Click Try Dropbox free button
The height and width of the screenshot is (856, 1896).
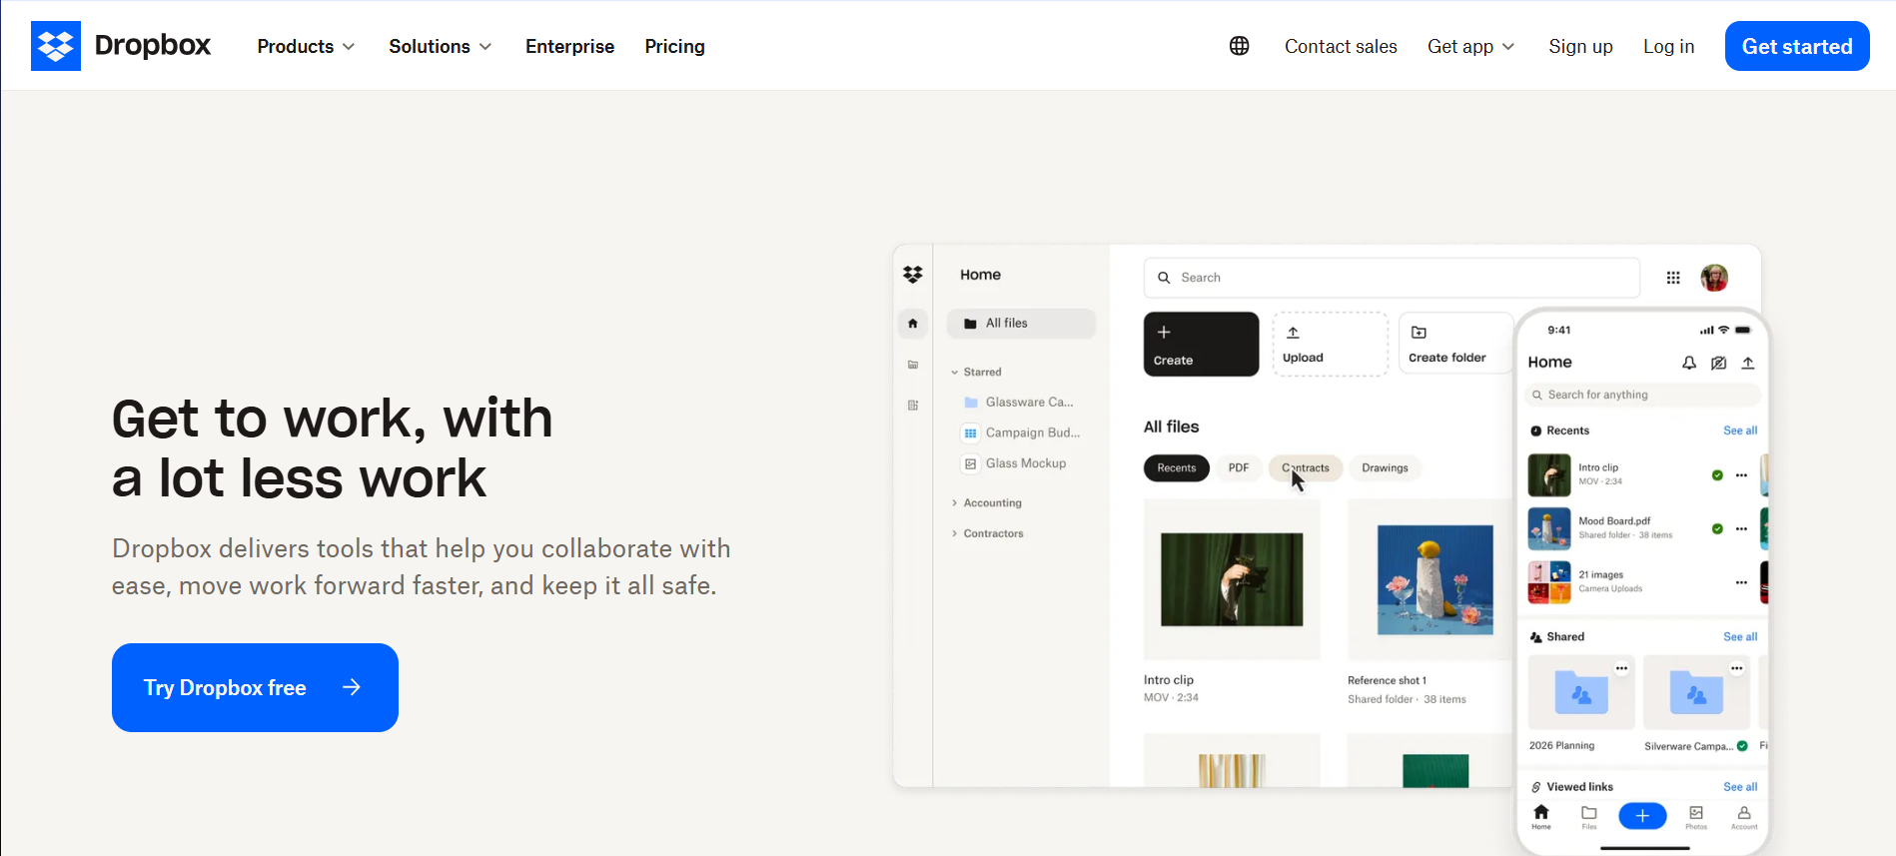255,687
